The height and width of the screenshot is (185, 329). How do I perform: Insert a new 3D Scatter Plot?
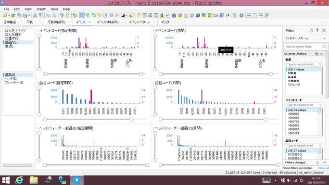point(191,15)
